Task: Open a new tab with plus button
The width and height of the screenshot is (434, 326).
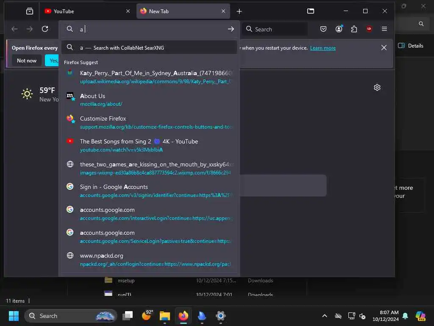Action: pyautogui.click(x=239, y=11)
